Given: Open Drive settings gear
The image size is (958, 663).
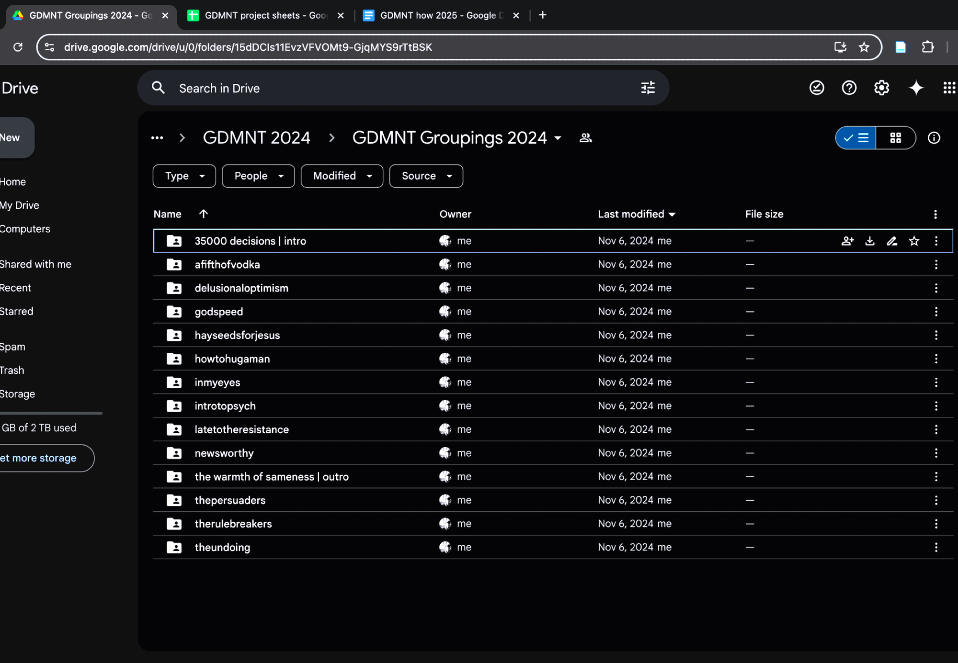Looking at the screenshot, I should pyautogui.click(x=881, y=88).
